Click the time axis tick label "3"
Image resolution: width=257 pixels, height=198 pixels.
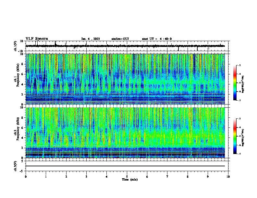[x=86, y=177]
